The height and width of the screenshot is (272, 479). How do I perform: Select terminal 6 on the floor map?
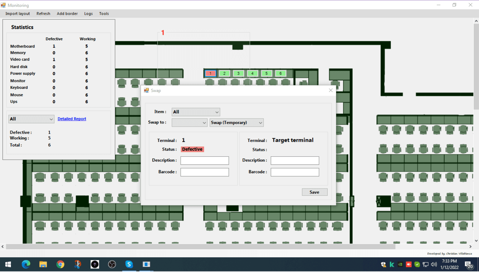(280, 73)
